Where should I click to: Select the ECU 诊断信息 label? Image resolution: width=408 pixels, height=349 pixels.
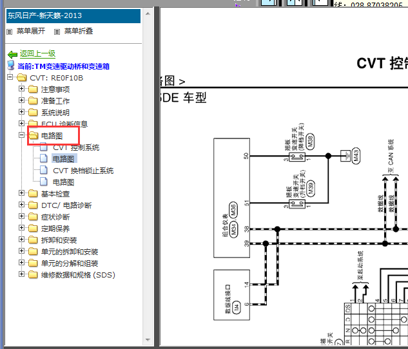[x=64, y=124]
